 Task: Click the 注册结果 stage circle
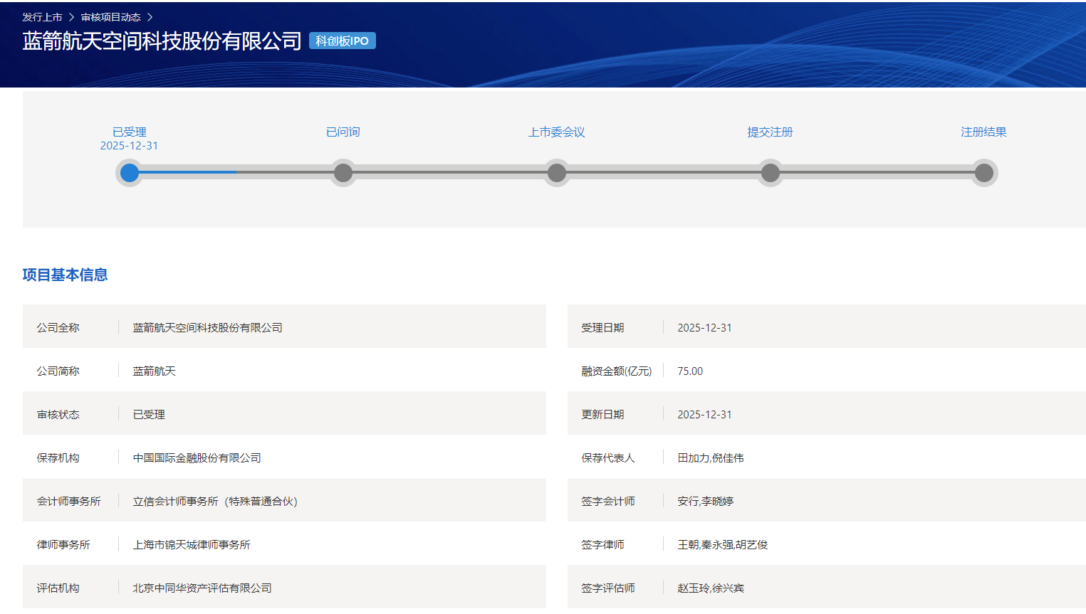[x=984, y=173]
